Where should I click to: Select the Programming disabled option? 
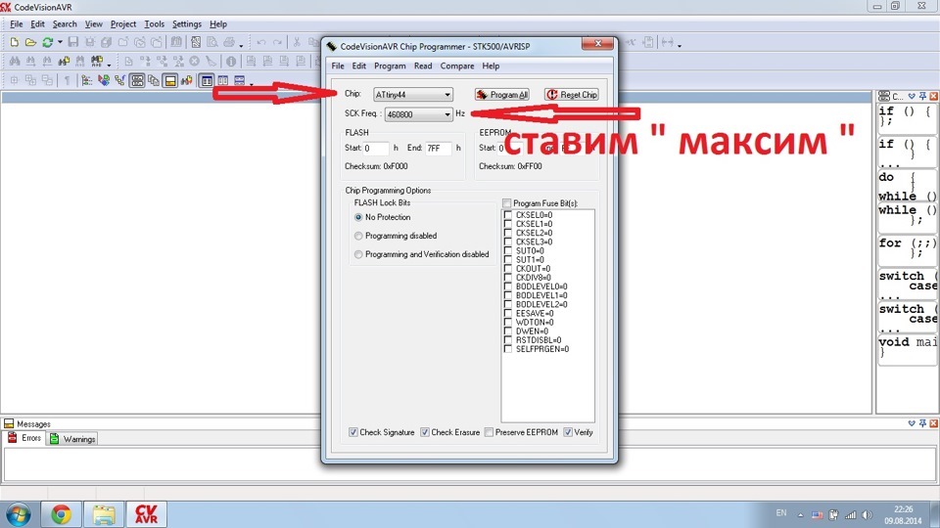pyautogui.click(x=358, y=236)
